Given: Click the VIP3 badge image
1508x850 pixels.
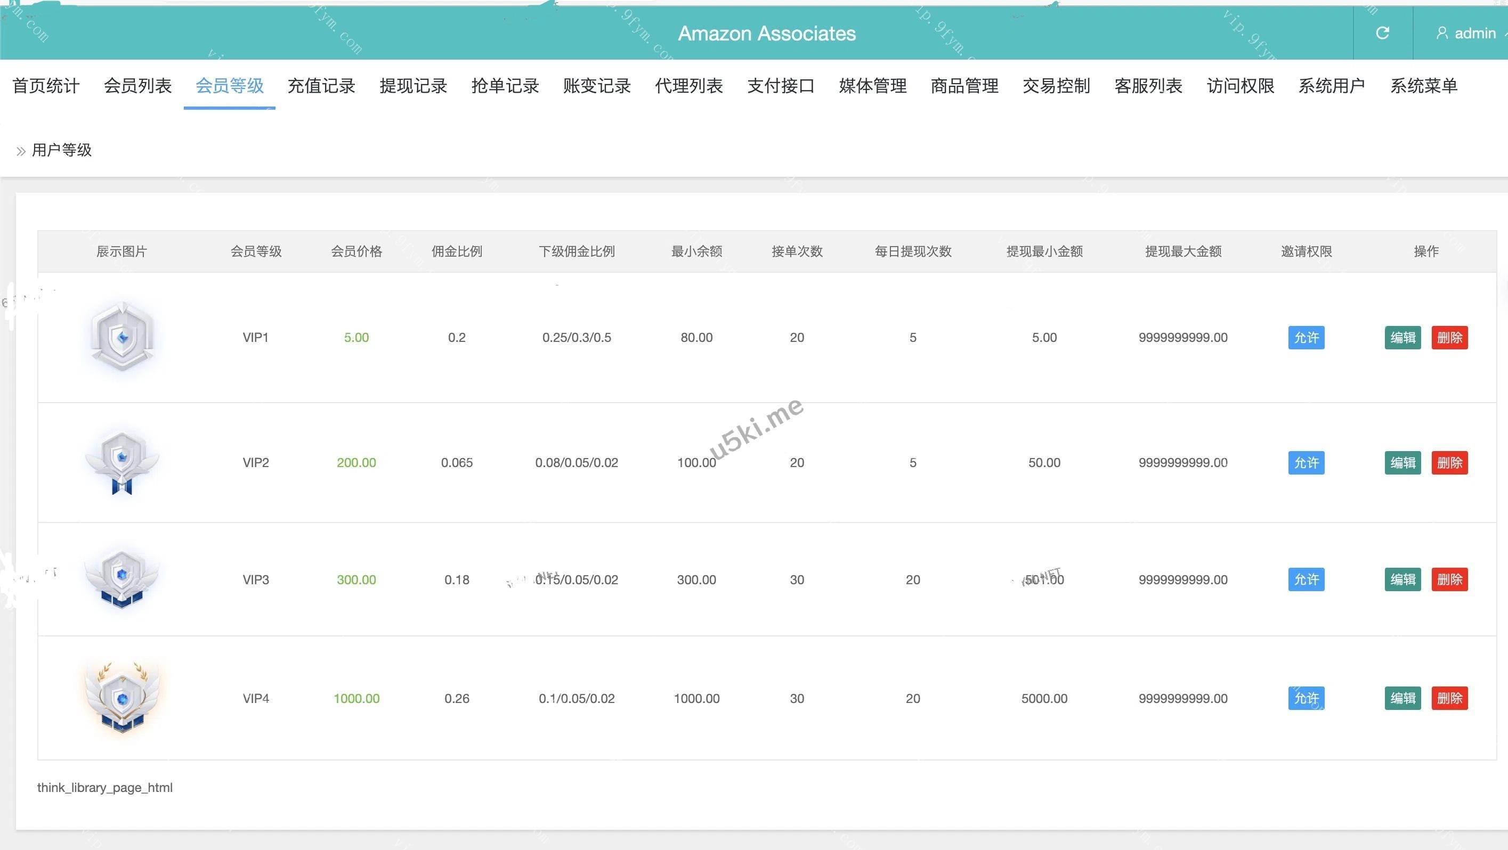Looking at the screenshot, I should [x=122, y=579].
